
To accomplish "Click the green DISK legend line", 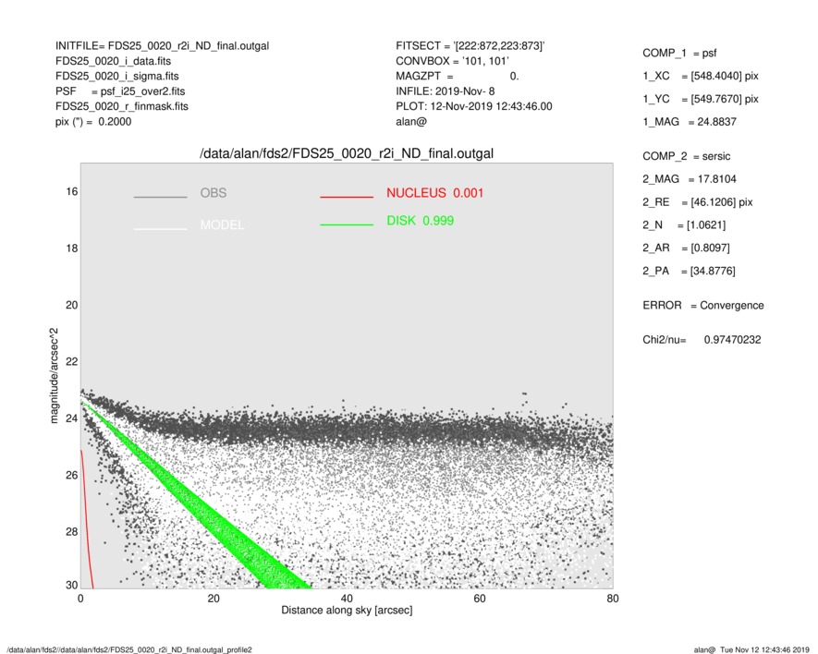I will tap(347, 224).
